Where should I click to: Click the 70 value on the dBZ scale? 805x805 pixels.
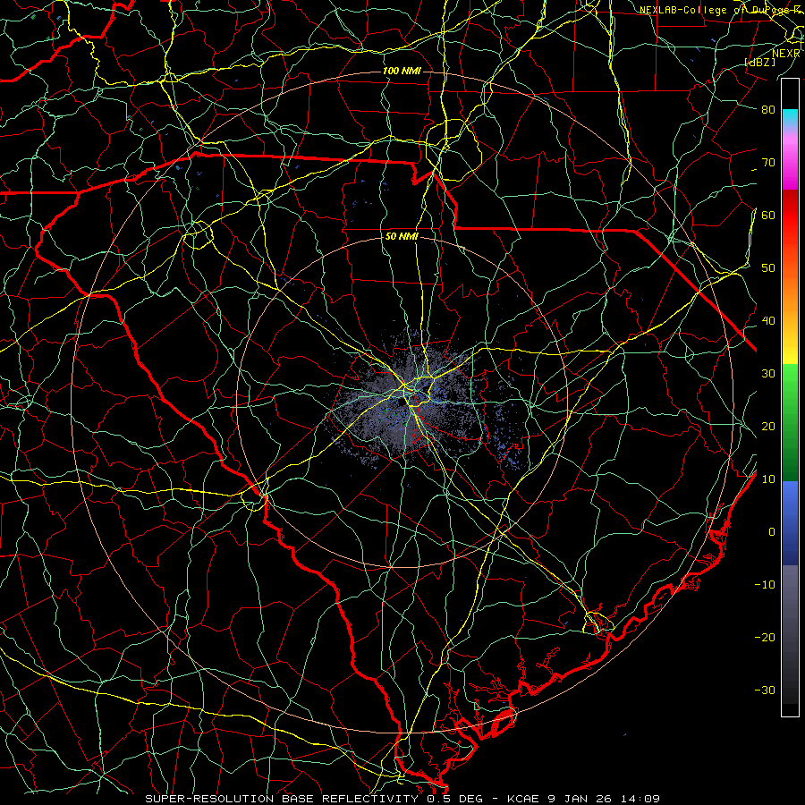tap(768, 162)
